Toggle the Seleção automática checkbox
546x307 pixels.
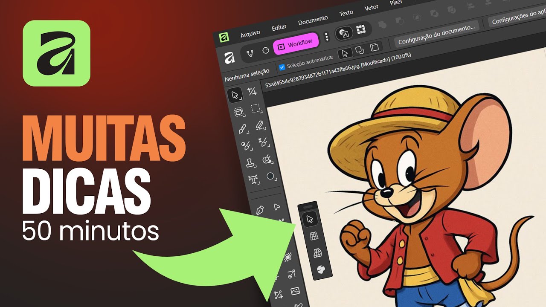282,67
